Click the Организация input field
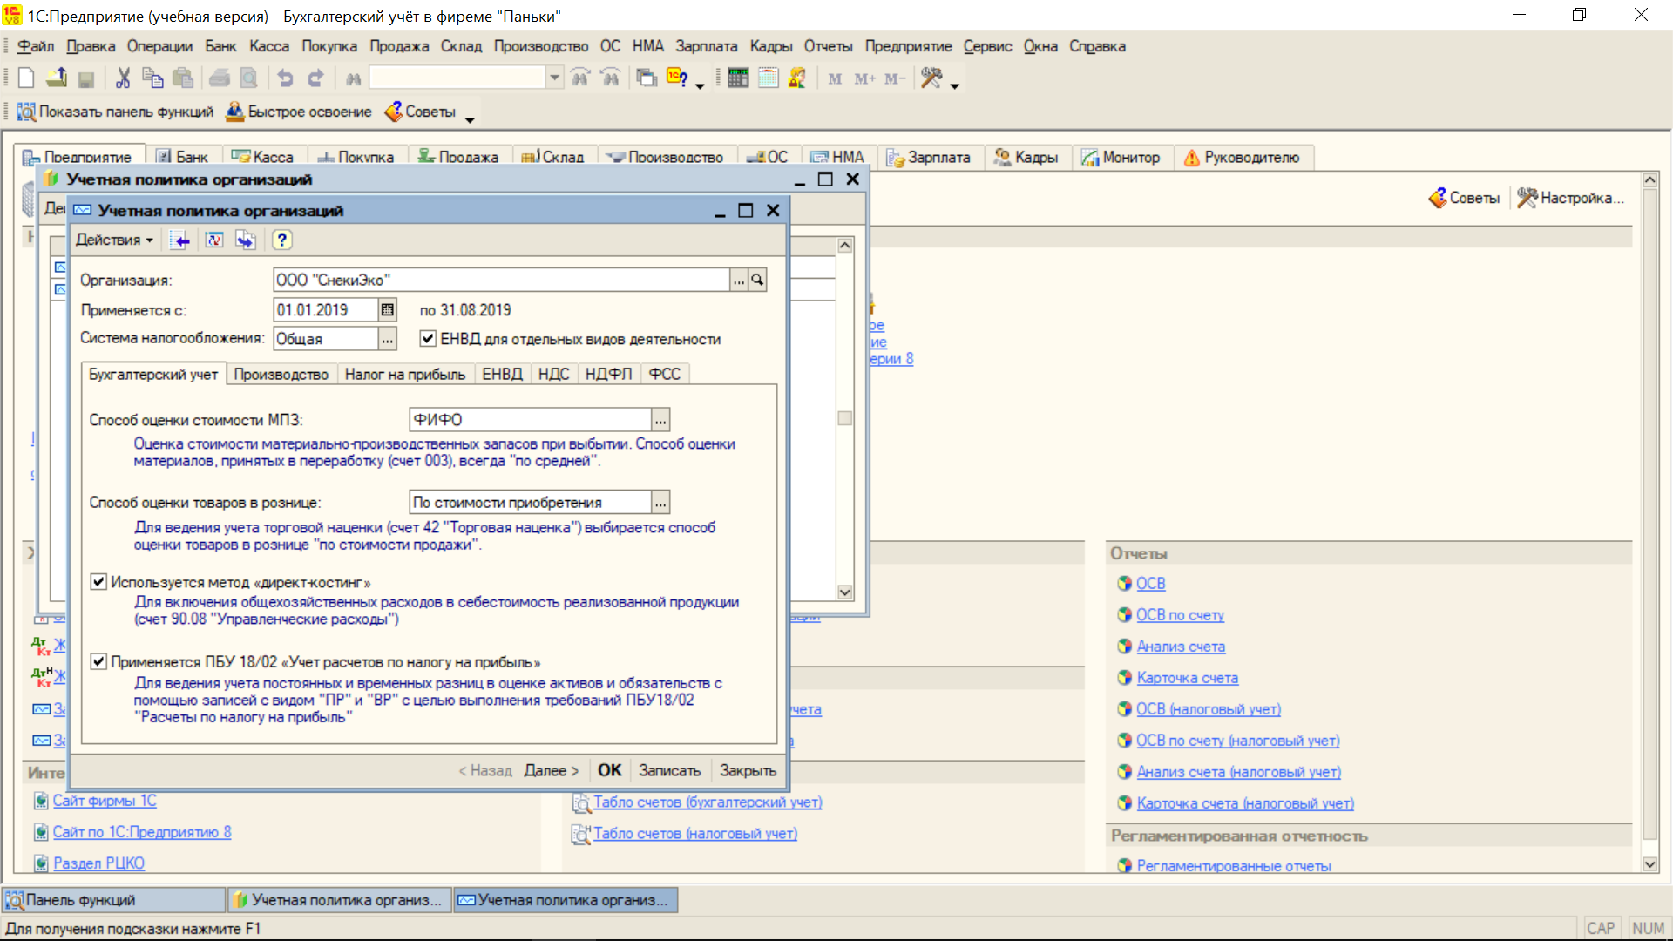 click(501, 280)
